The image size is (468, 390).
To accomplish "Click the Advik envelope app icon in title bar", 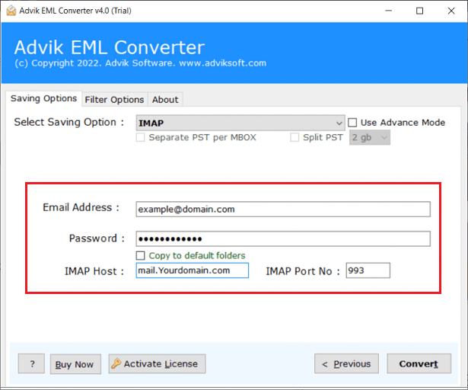I will click(x=11, y=11).
